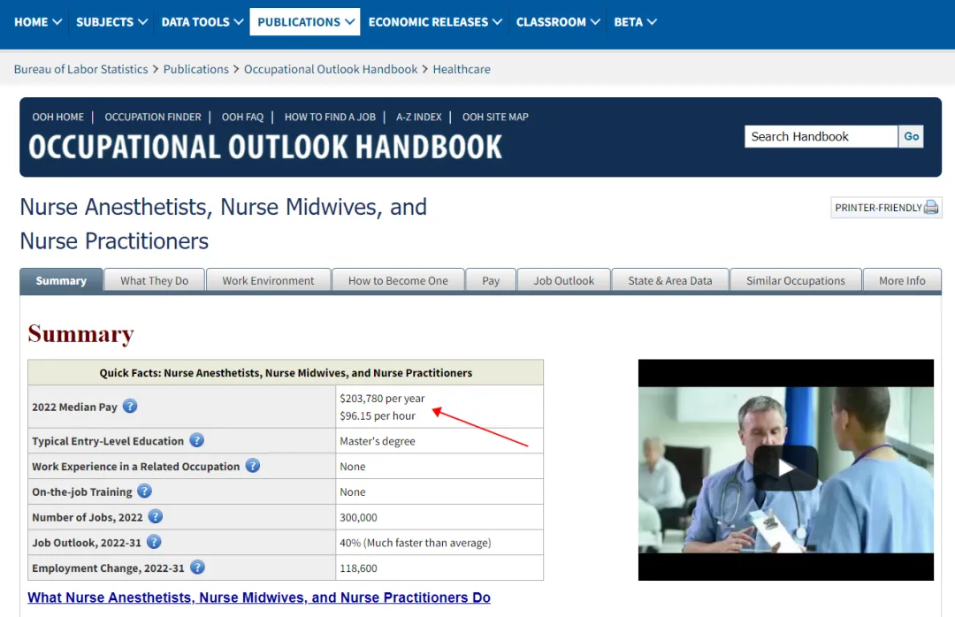
Task: Switch to the What They Do tab
Action: [154, 281]
